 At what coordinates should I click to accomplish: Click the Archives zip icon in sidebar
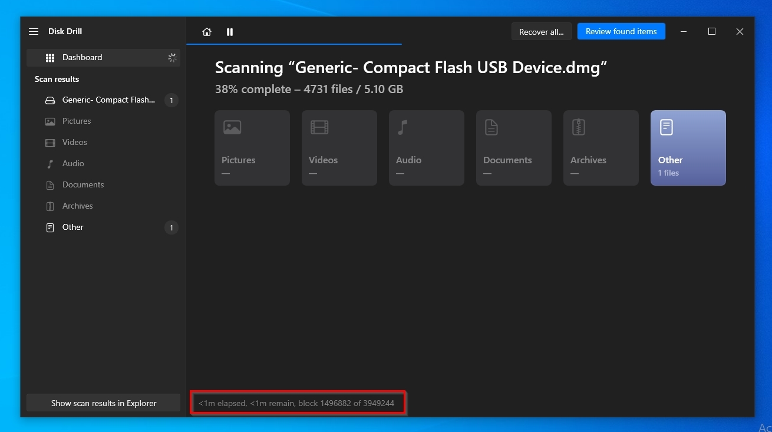(x=50, y=206)
